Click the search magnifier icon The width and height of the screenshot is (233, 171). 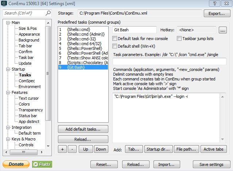pyautogui.click(x=48, y=13)
